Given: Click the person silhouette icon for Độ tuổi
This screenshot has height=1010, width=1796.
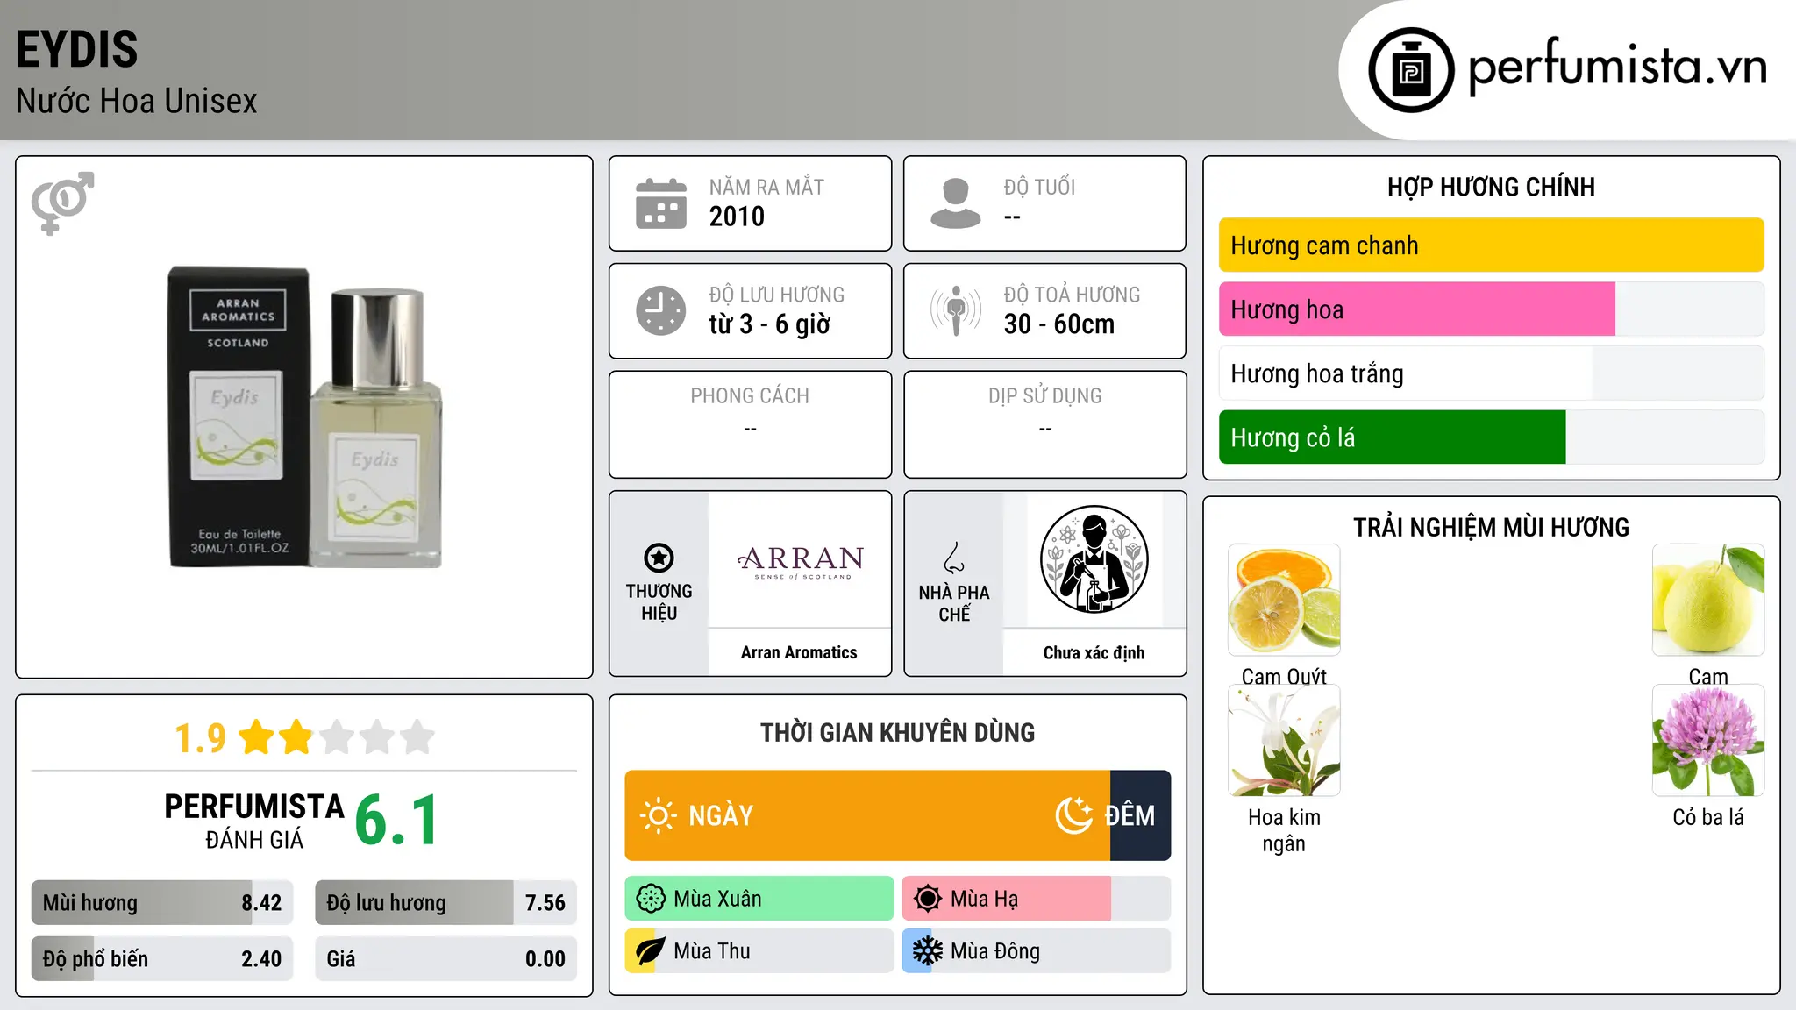Looking at the screenshot, I should (x=956, y=203).
